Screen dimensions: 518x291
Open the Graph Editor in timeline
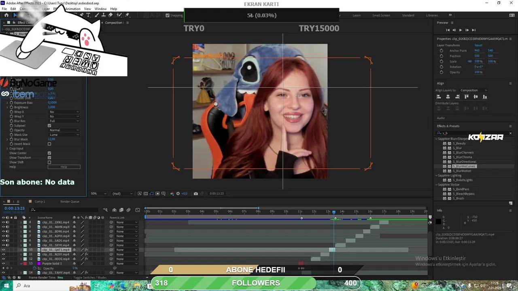(x=138, y=210)
